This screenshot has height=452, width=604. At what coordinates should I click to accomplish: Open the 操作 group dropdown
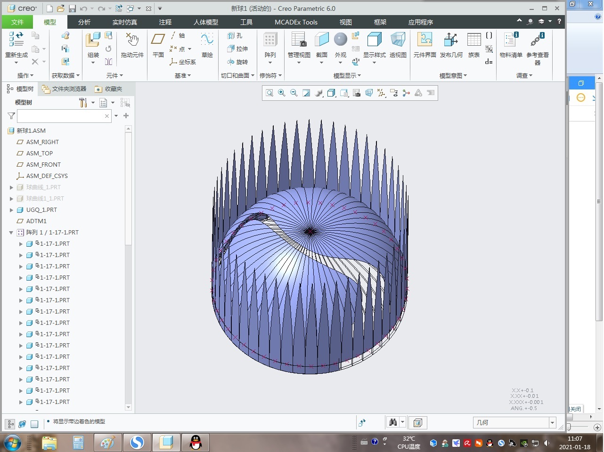coord(25,75)
